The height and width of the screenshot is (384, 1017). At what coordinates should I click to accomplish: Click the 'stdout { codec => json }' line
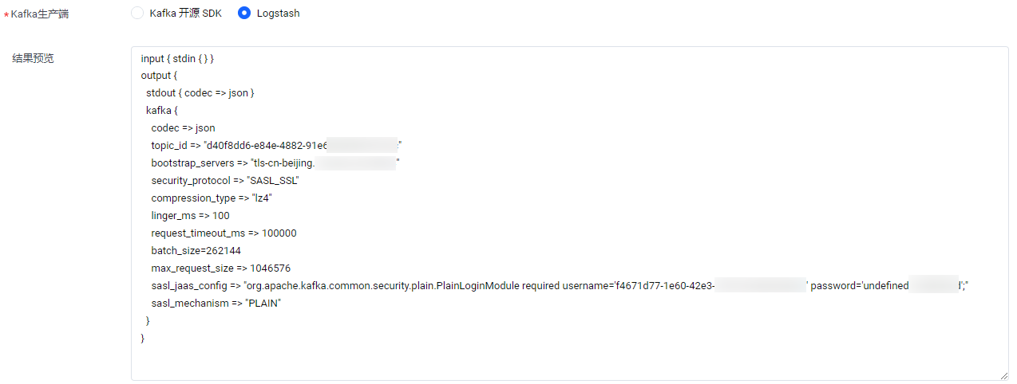click(x=200, y=93)
